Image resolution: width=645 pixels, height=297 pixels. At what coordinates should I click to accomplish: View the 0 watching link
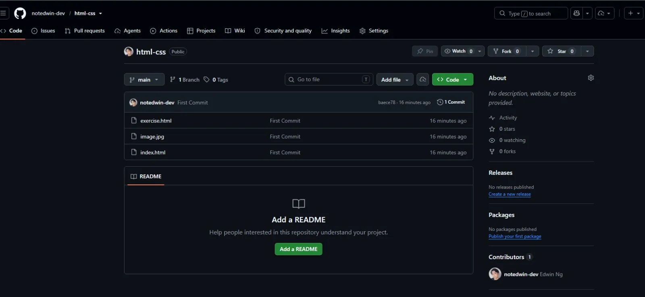click(x=507, y=140)
